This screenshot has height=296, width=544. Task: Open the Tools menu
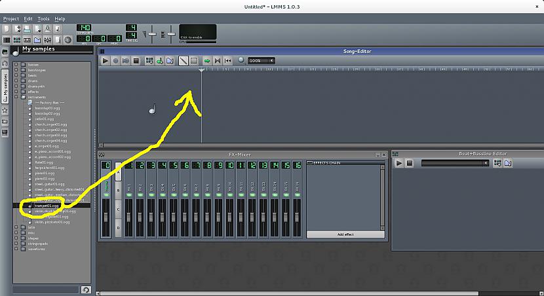point(43,19)
